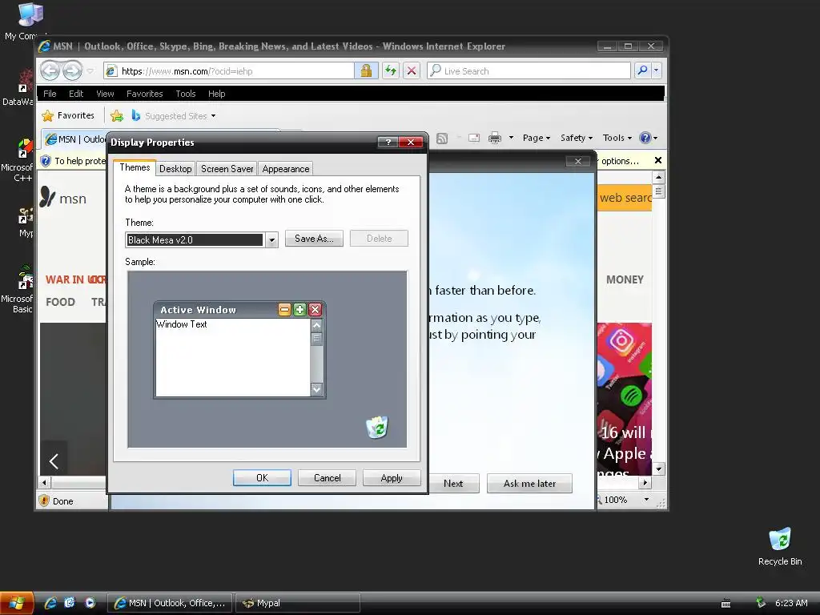Expand the Page menu dropdown
The height and width of the screenshot is (615, 820).
point(536,138)
